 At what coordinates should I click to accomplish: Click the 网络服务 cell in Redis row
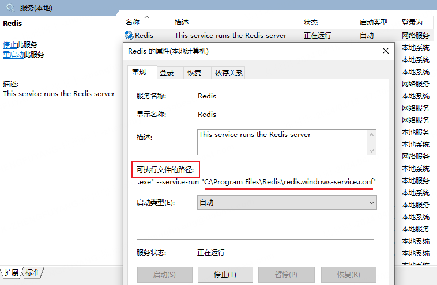(x=415, y=36)
